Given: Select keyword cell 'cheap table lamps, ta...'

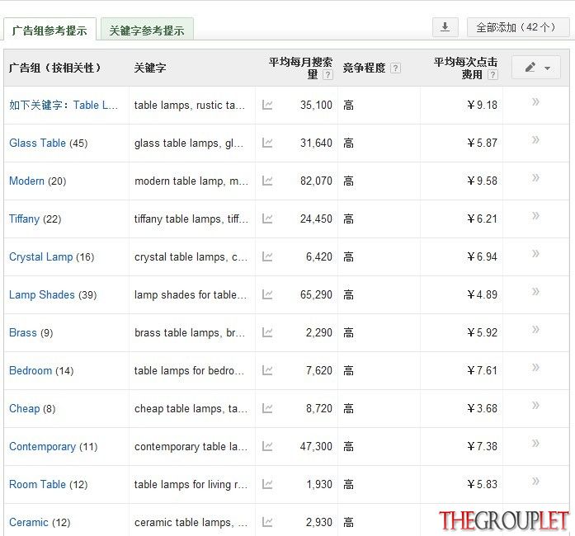Looking at the screenshot, I should pyautogui.click(x=191, y=408).
